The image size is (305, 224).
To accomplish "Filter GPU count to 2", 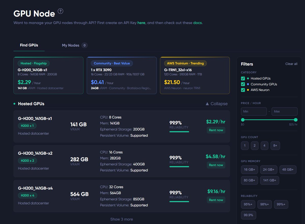I will point(254,146).
